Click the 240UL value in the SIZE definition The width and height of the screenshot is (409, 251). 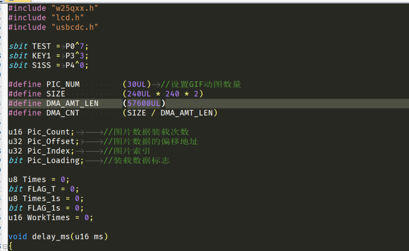pyautogui.click(x=139, y=94)
